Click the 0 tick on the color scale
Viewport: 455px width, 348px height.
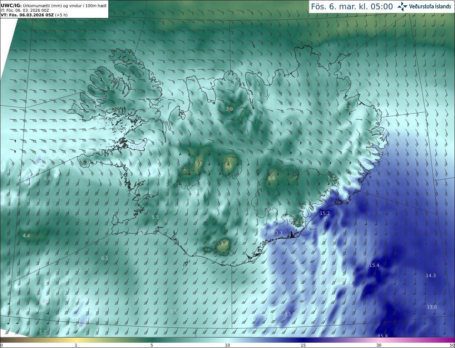(x=1, y=346)
